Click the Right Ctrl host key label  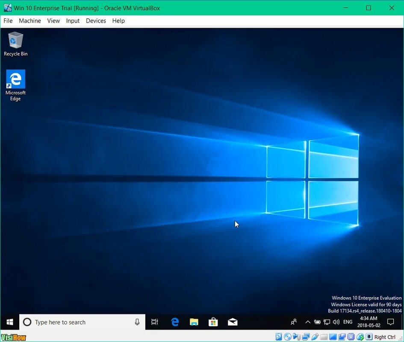(385, 337)
